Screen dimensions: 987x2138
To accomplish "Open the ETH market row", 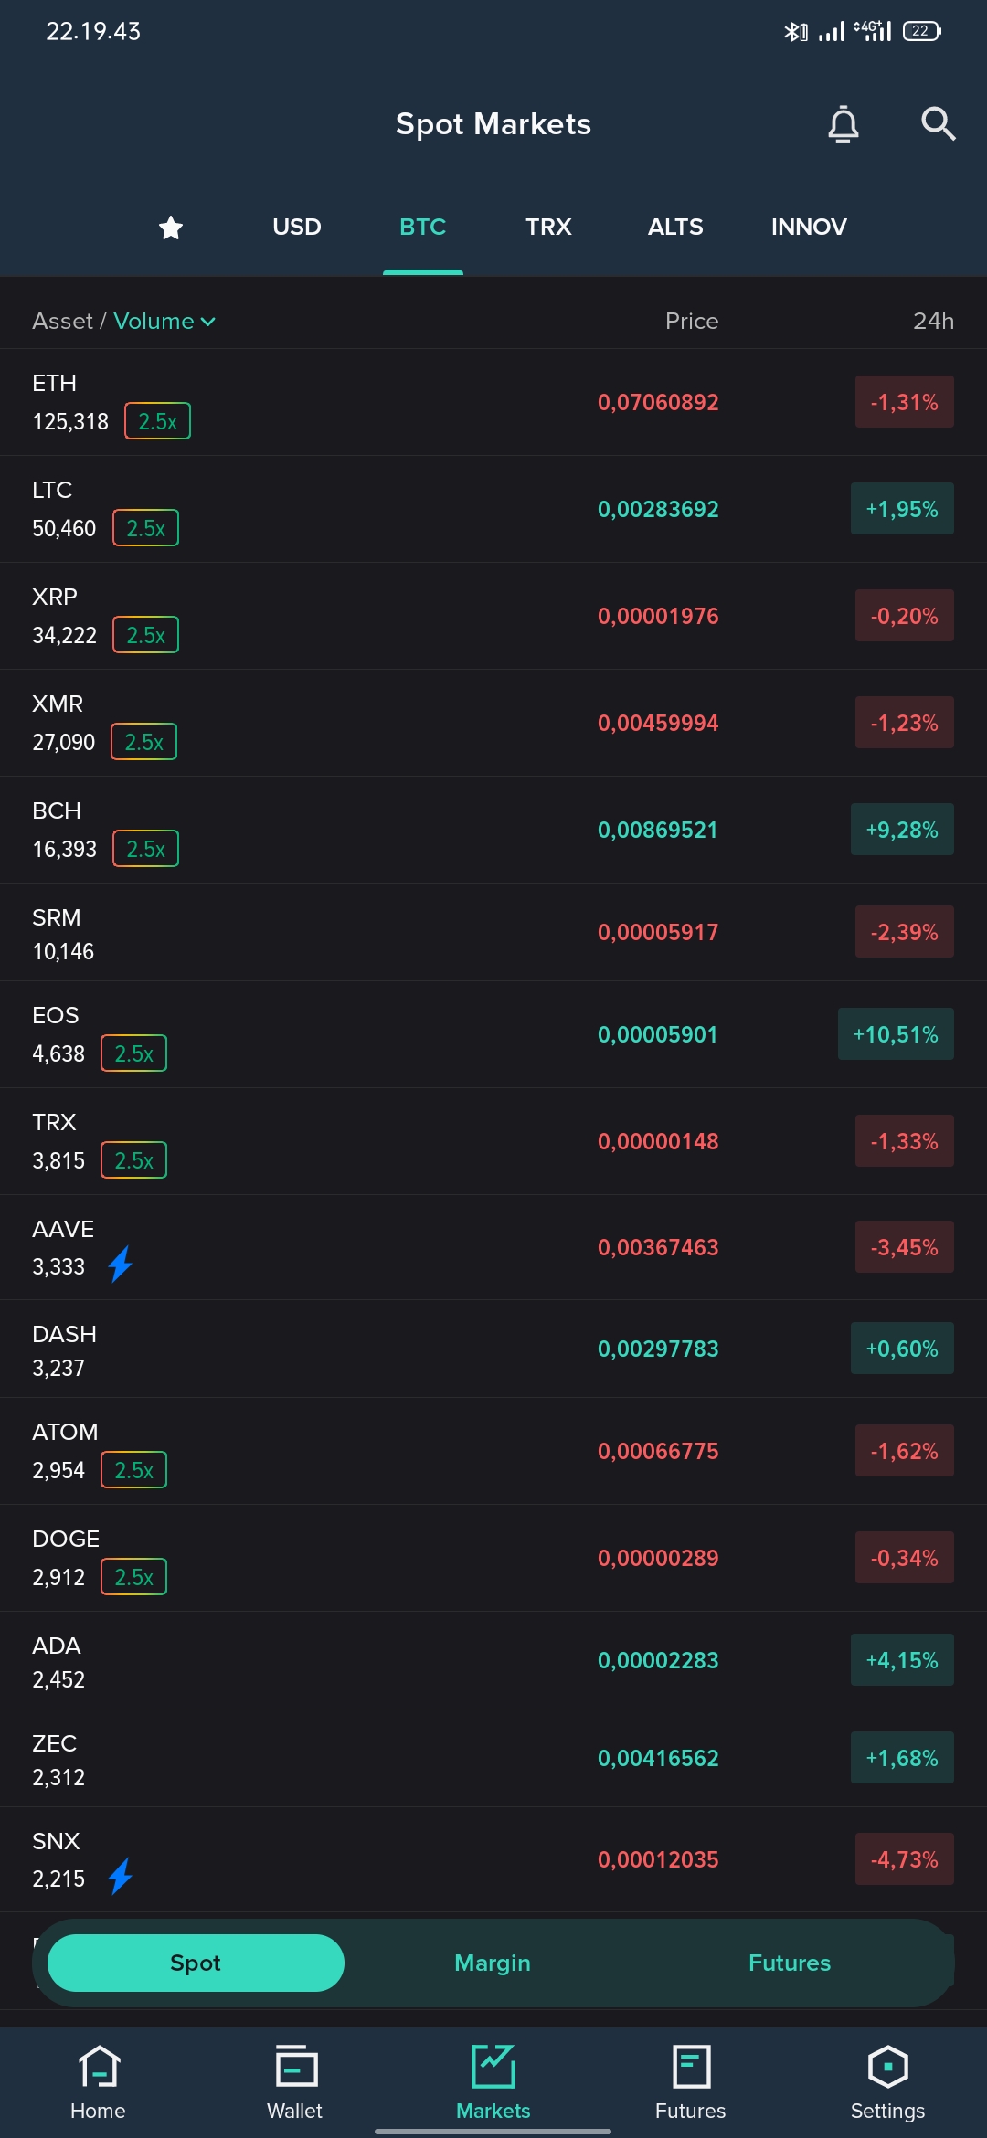I will [493, 402].
